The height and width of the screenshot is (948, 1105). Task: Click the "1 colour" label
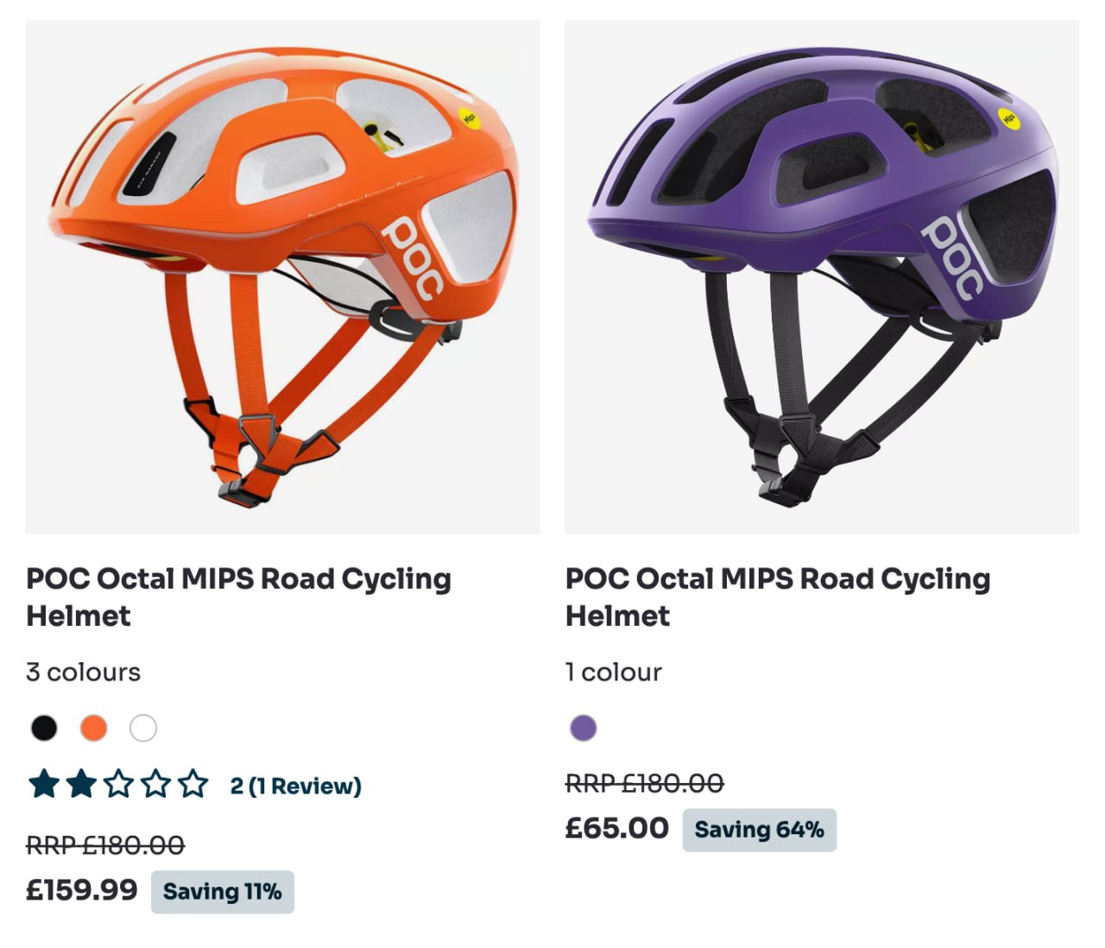click(614, 672)
